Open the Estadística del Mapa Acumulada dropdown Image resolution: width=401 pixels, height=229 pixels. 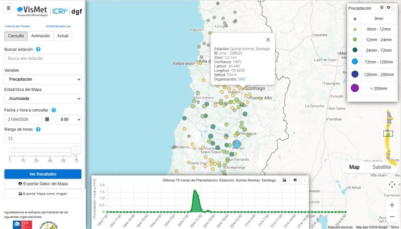point(43,99)
